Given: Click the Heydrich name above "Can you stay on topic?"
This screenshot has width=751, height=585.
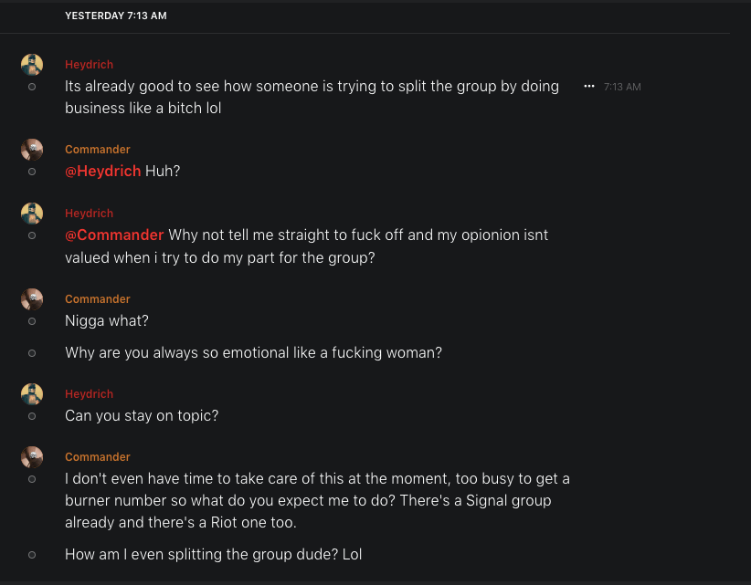Looking at the screenshot, I should click(x=89, y=394).
